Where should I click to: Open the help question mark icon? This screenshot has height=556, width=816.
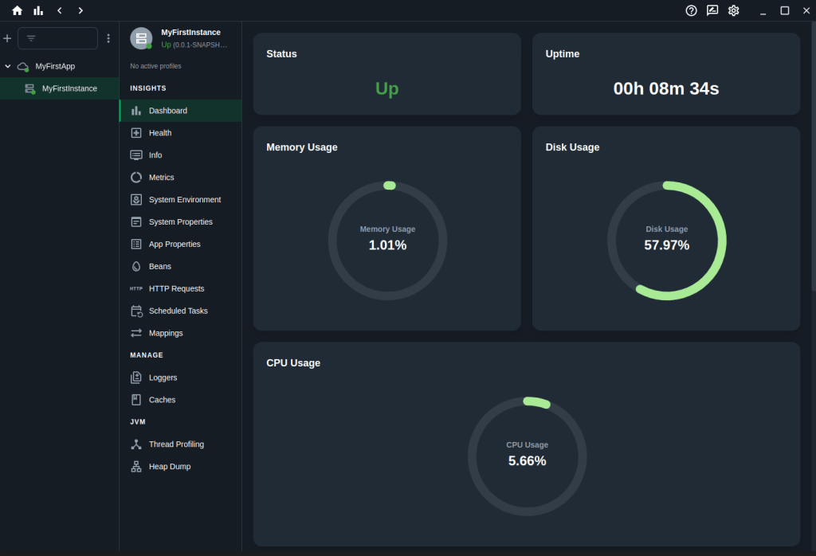[x=691, y=10]
